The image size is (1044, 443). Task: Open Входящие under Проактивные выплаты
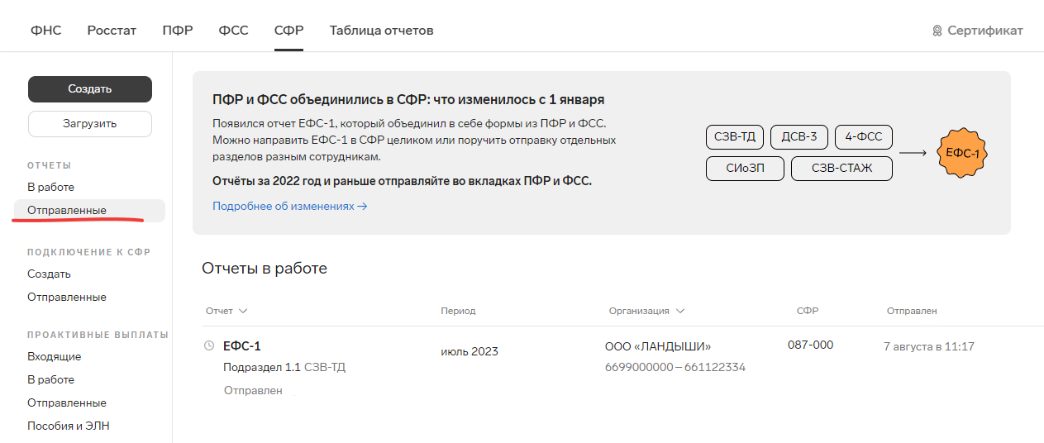(x=54, y=356)
